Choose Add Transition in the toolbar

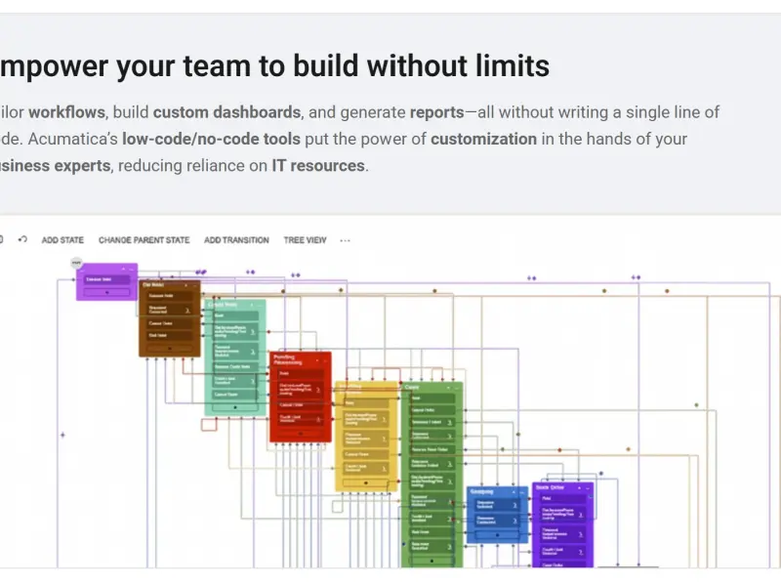[236, 240]
